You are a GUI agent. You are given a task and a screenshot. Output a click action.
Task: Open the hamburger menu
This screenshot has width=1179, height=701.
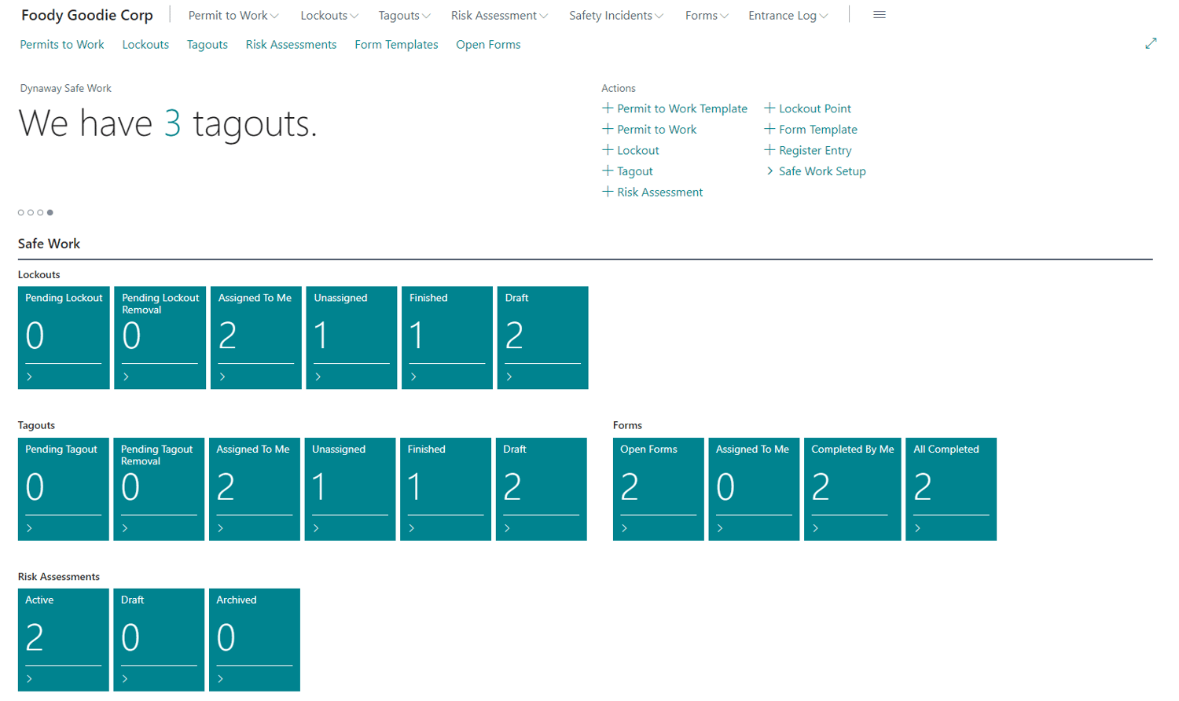point(880,14)
